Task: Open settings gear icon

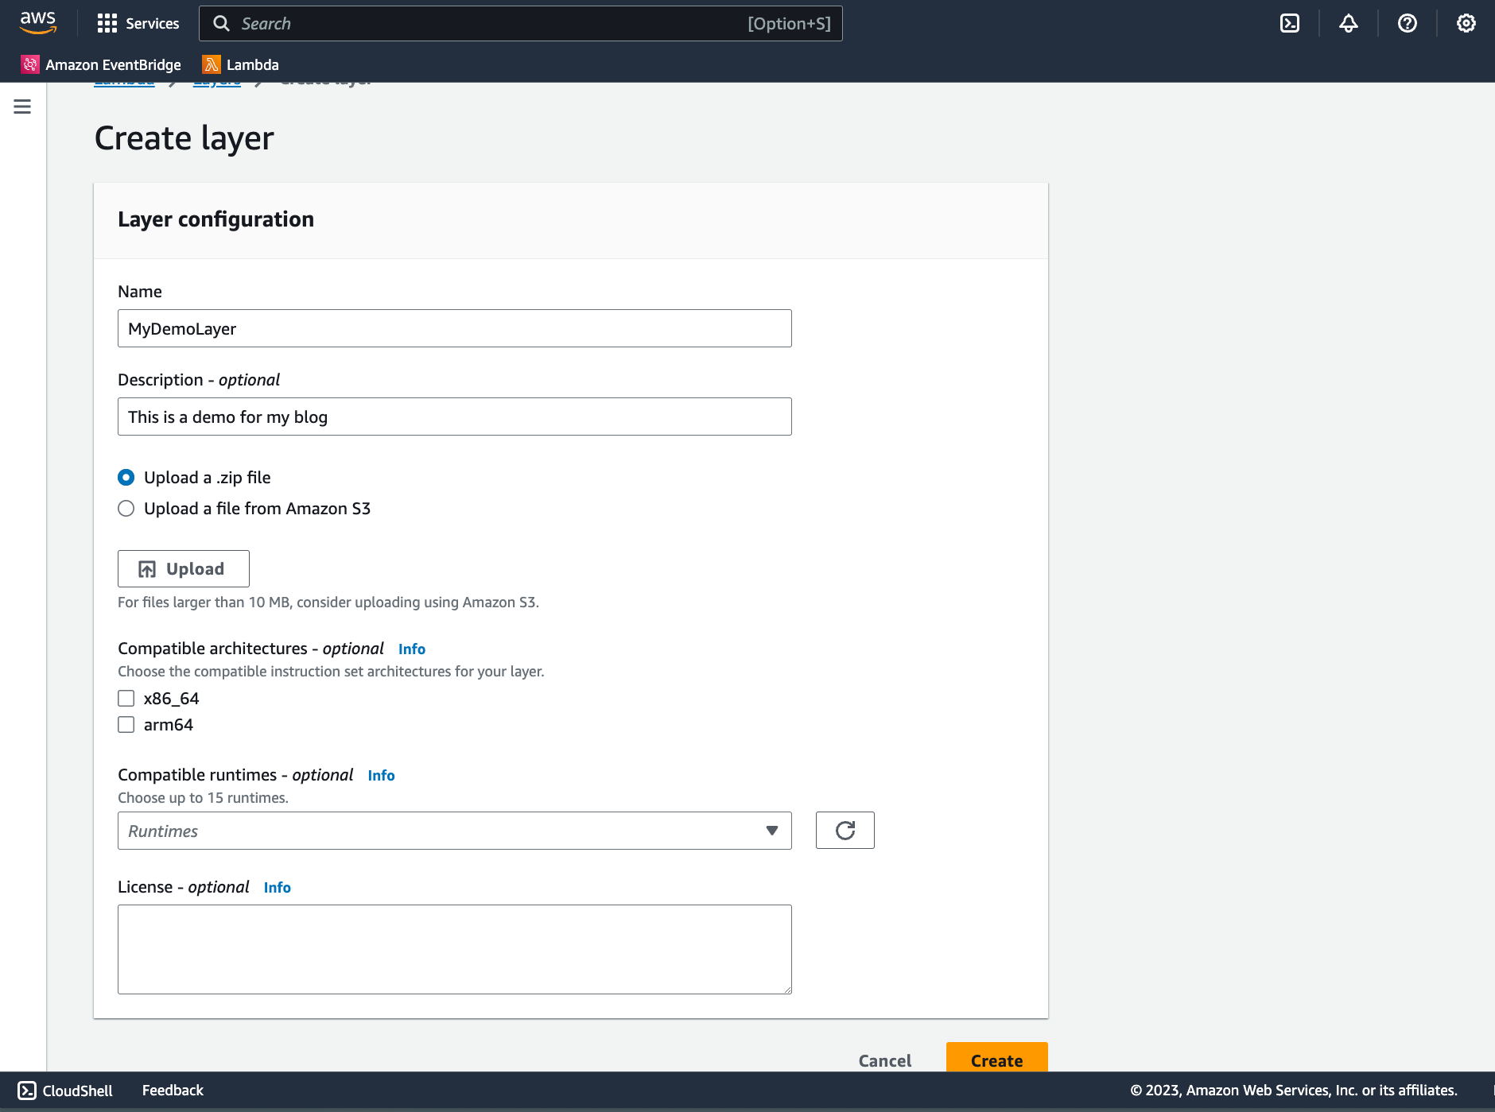Action: pos(1466,24)
